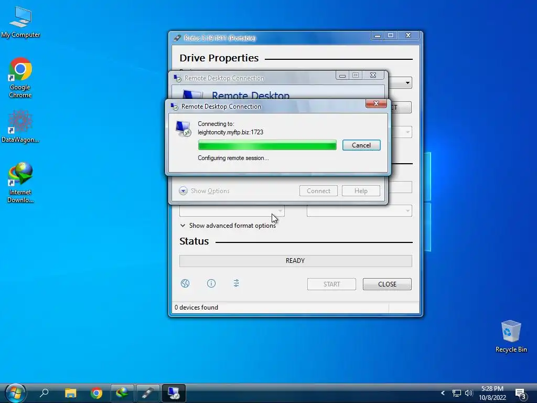This screenshot has height=403, width=537.
Task: Click Help in Remote Desktop Connection window
Action: [x=361, y=191]
